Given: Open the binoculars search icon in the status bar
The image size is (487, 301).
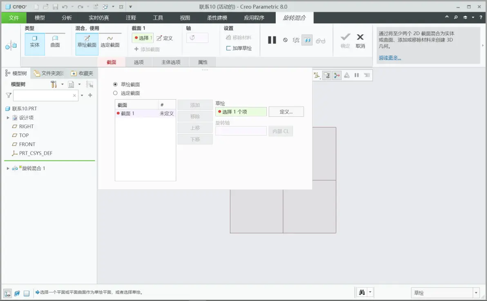Looking at the screenshot, I should click(x=362, y=292).
